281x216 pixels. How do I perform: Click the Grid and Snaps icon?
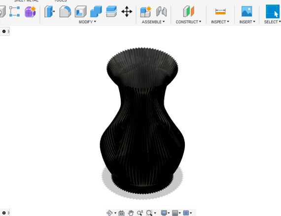[175, 213]
